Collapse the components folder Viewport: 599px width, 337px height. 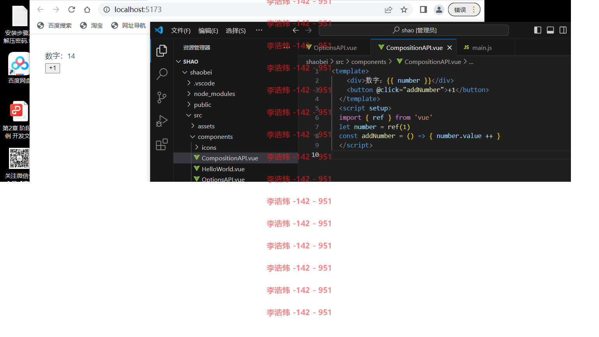[x=236, y=137]
